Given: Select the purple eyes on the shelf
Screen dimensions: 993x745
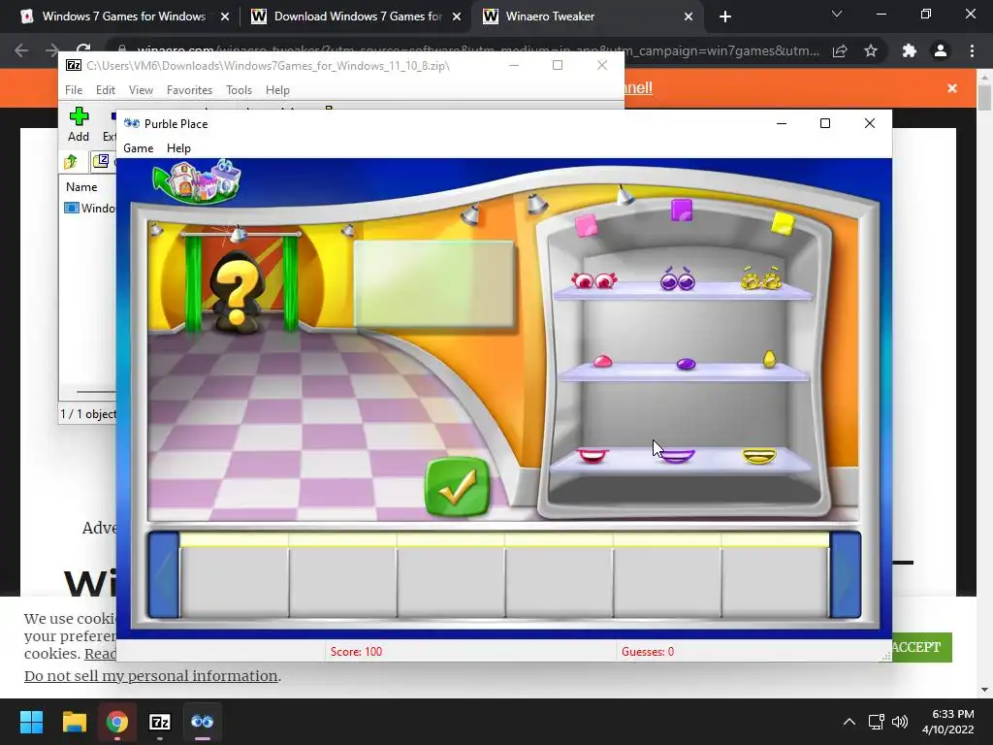Looking at the screenshot, I should [x=678, y=278].
